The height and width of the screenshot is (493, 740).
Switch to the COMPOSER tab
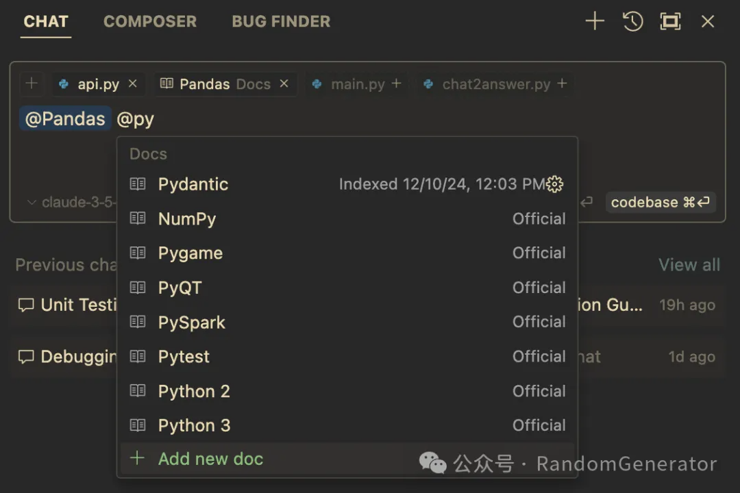pos(149,21)
